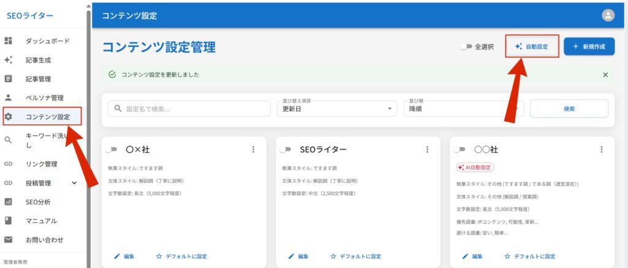Go to 記事生成 in the sidebar
The width and height of the screenshot is (628, 268).
point(37,60)
